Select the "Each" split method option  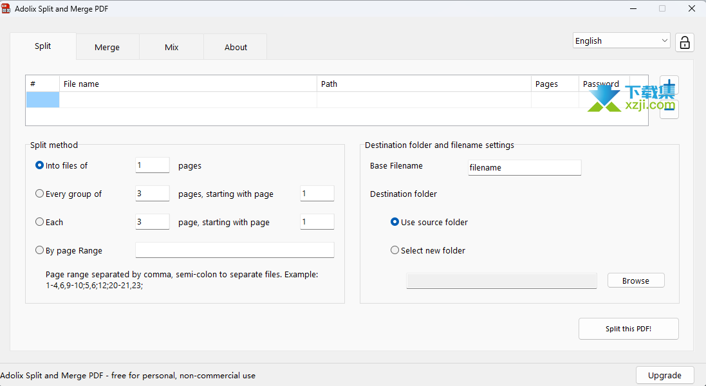(40, 222)
